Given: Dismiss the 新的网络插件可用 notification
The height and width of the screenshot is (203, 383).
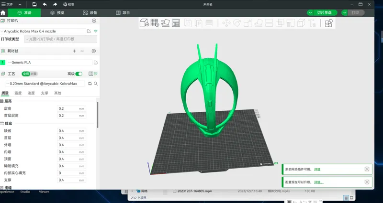Looking at the screenshot, I should click(x=367, y=169).
